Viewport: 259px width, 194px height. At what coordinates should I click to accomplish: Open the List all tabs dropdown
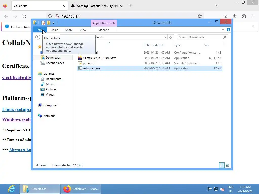click(217, 6)
